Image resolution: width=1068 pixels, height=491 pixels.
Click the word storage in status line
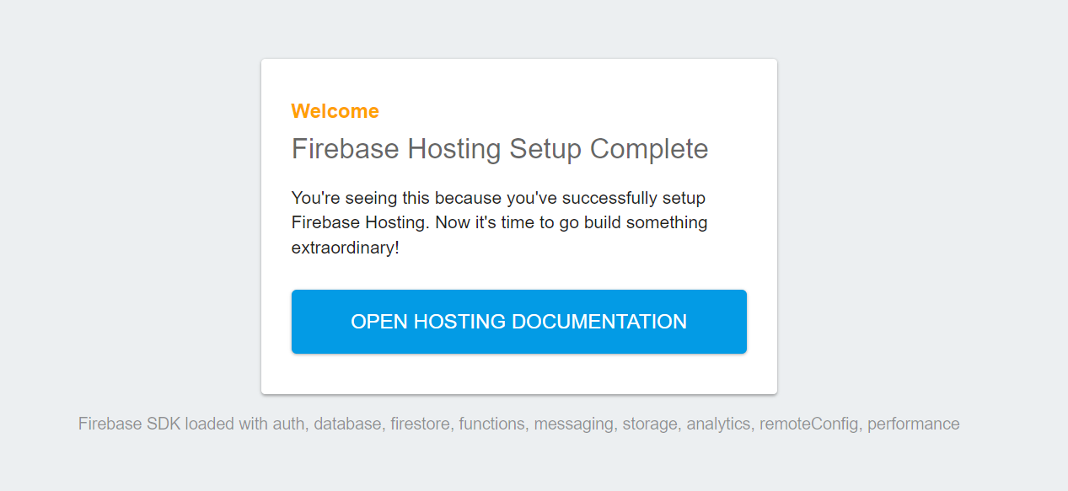[x=650, y=424]
